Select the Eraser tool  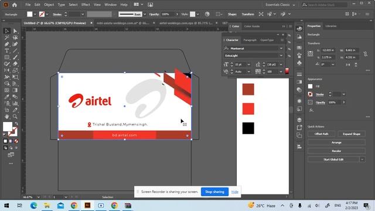pyautogui.click(x=15, y=64)
